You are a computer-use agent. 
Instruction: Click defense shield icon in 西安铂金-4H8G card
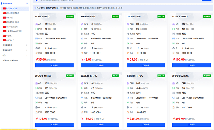pyautogui.click(x=82, y=53)
